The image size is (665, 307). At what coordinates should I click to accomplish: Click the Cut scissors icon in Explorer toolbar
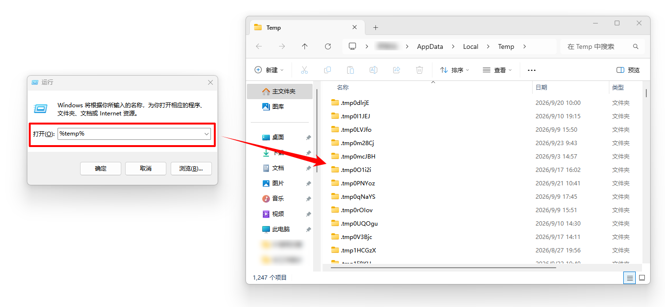point(304,70)
